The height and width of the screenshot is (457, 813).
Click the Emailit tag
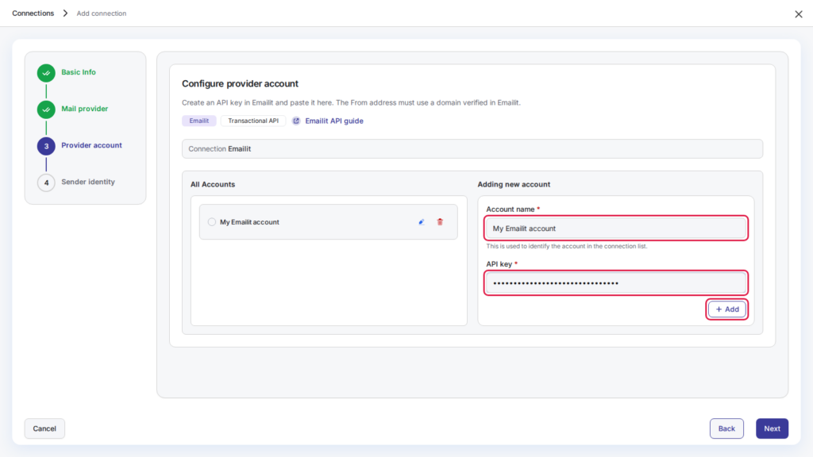(199, 121)
